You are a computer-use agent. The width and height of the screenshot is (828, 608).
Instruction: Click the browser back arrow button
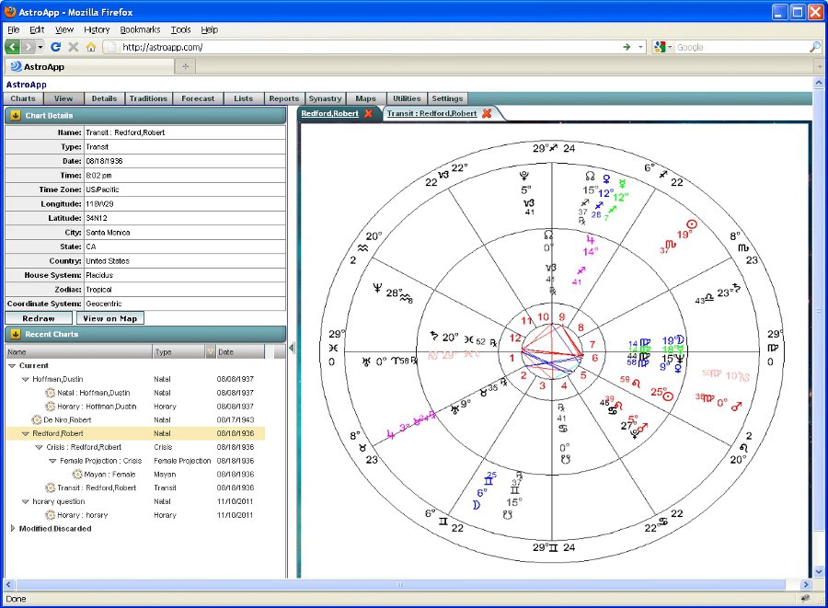point(13,47)
